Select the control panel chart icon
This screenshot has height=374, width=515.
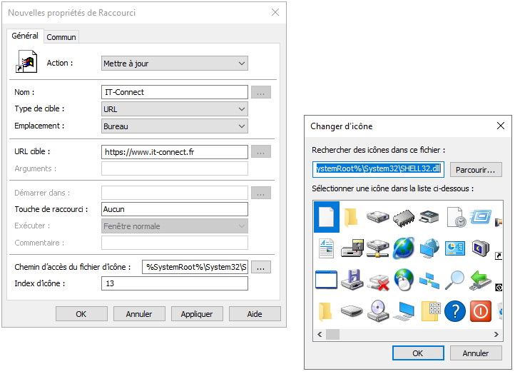pyautogui.click(x=455, y=248)
